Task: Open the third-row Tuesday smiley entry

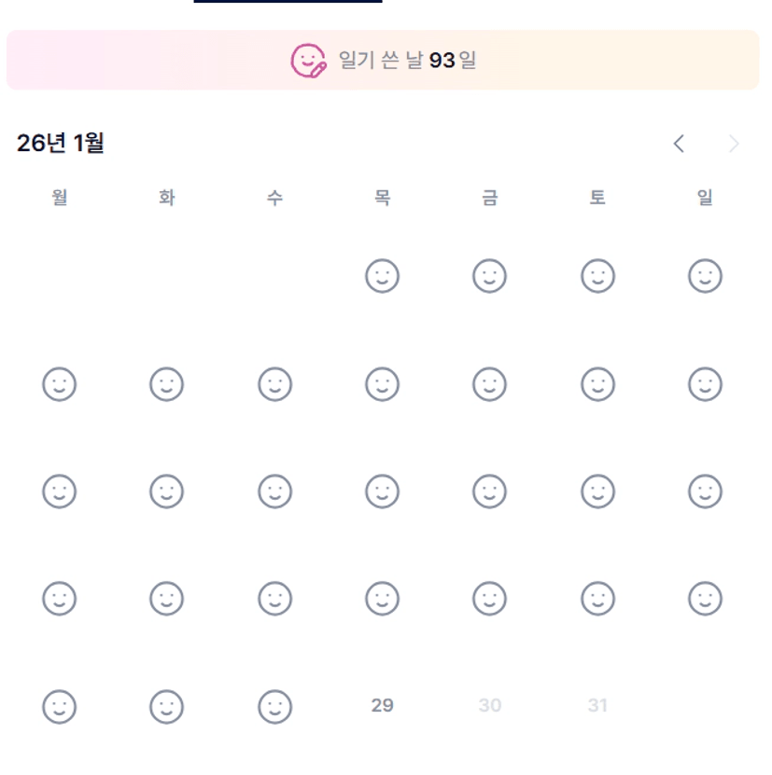Action: [x=167, y=491]
